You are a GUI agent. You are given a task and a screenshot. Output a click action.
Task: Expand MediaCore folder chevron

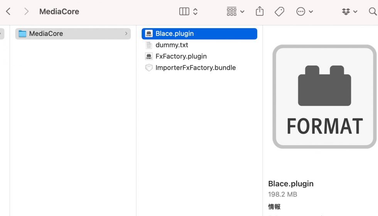point(126,34)
